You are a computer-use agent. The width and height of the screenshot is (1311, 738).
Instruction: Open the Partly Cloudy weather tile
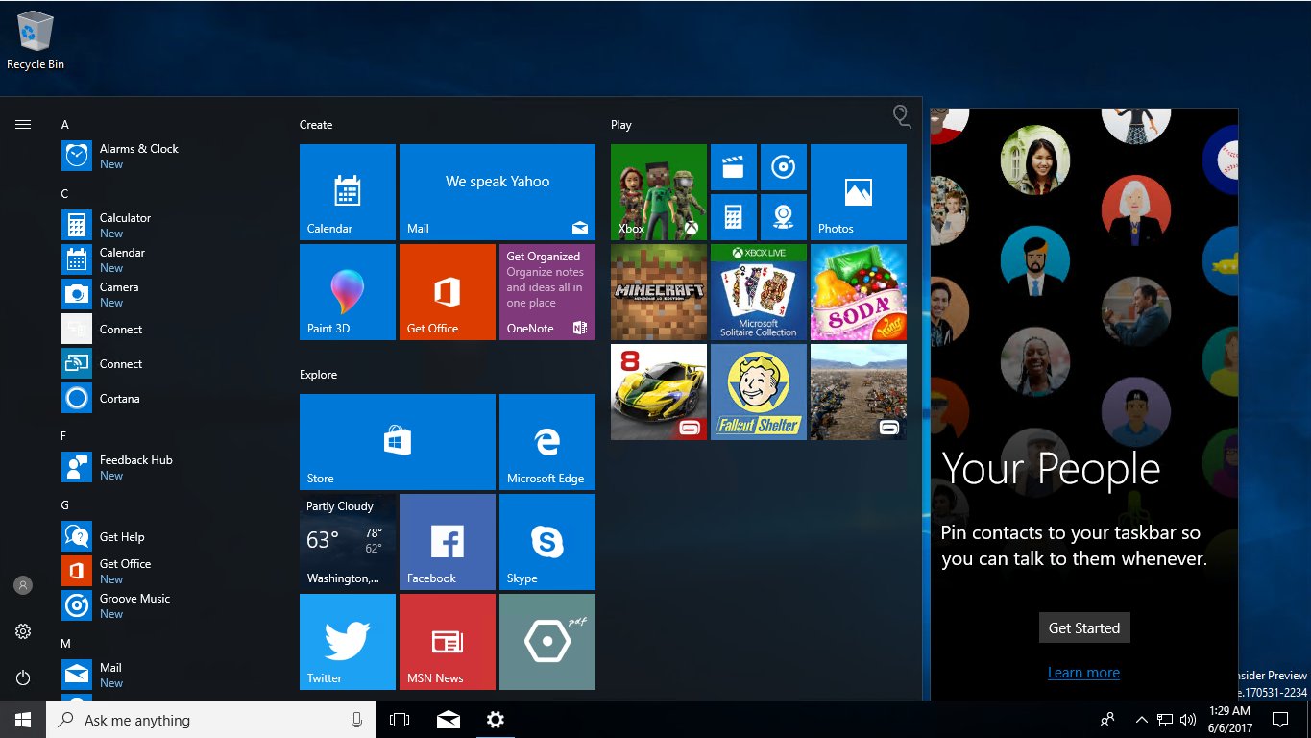point(348,542)
